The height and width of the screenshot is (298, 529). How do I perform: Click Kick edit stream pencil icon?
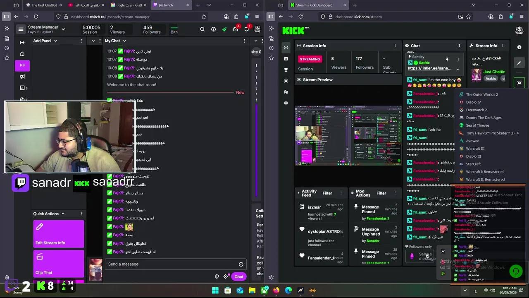pos(519,62)
